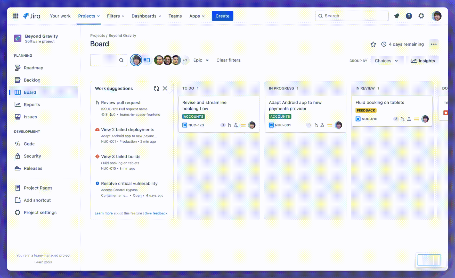Screen dimensions: 455x278
Task: Open Releases in the sidebar
Action: [x=43, y=168]
